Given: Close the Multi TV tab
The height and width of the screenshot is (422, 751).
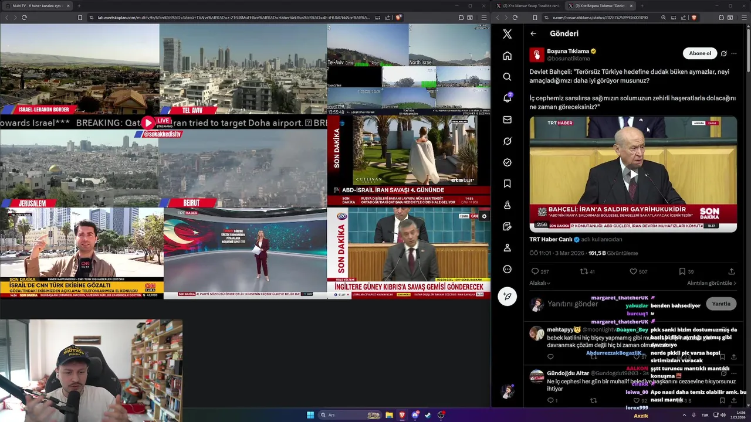Looking at the screenshot, I should [68, 6].
